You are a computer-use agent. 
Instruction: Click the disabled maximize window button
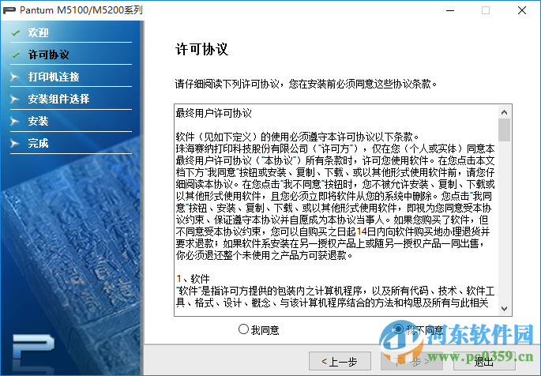(x=486, y=10)
